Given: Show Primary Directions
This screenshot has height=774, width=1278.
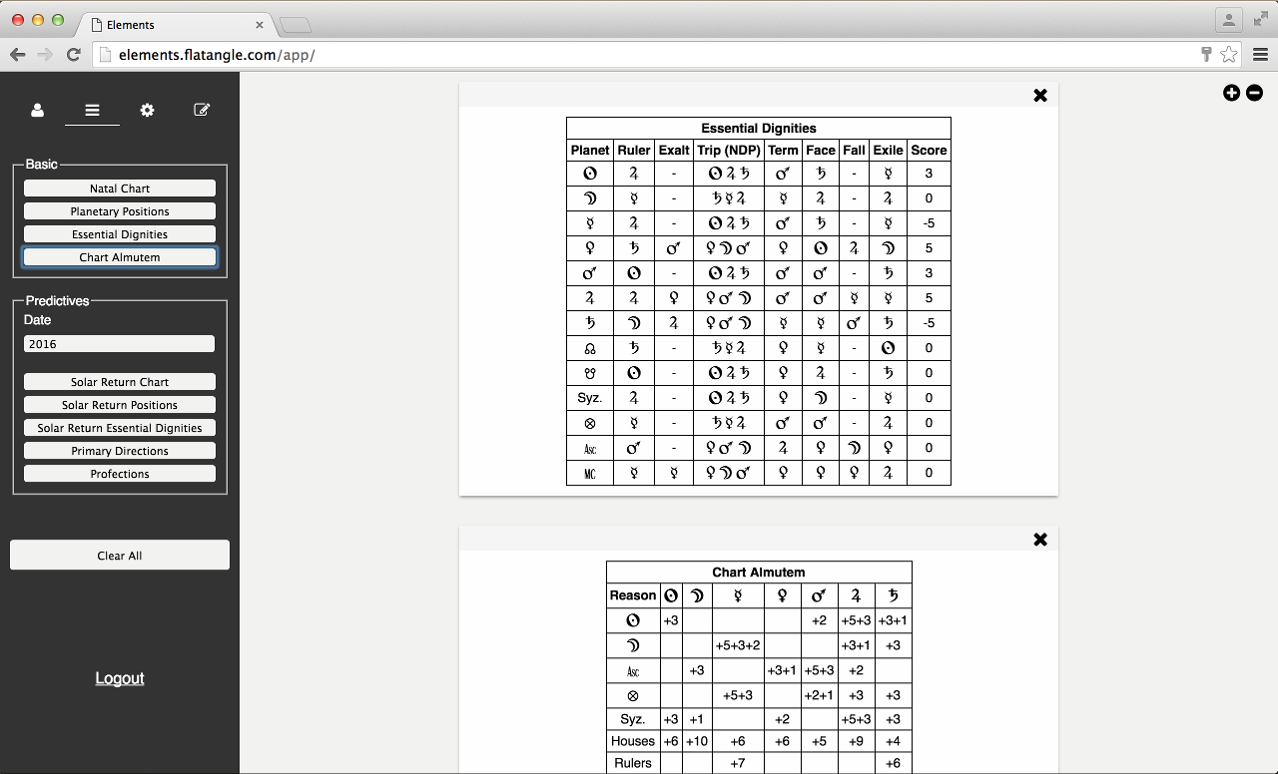Looking at the screenshot, I should (x=120, y=451).
